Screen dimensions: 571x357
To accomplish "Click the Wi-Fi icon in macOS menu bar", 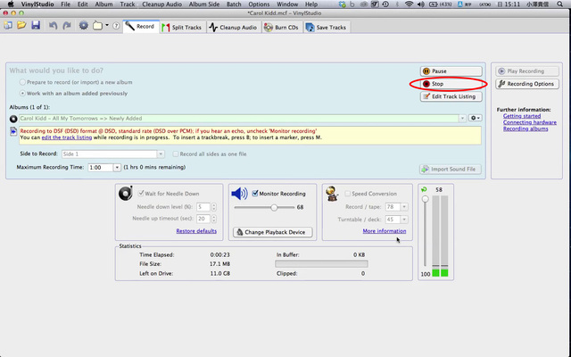I will pos(409,4).
